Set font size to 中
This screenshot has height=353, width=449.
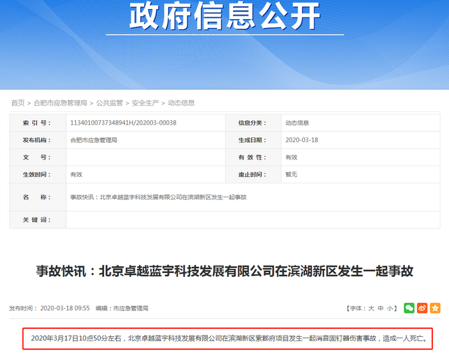pyautogui.click(x=380, y=308)
